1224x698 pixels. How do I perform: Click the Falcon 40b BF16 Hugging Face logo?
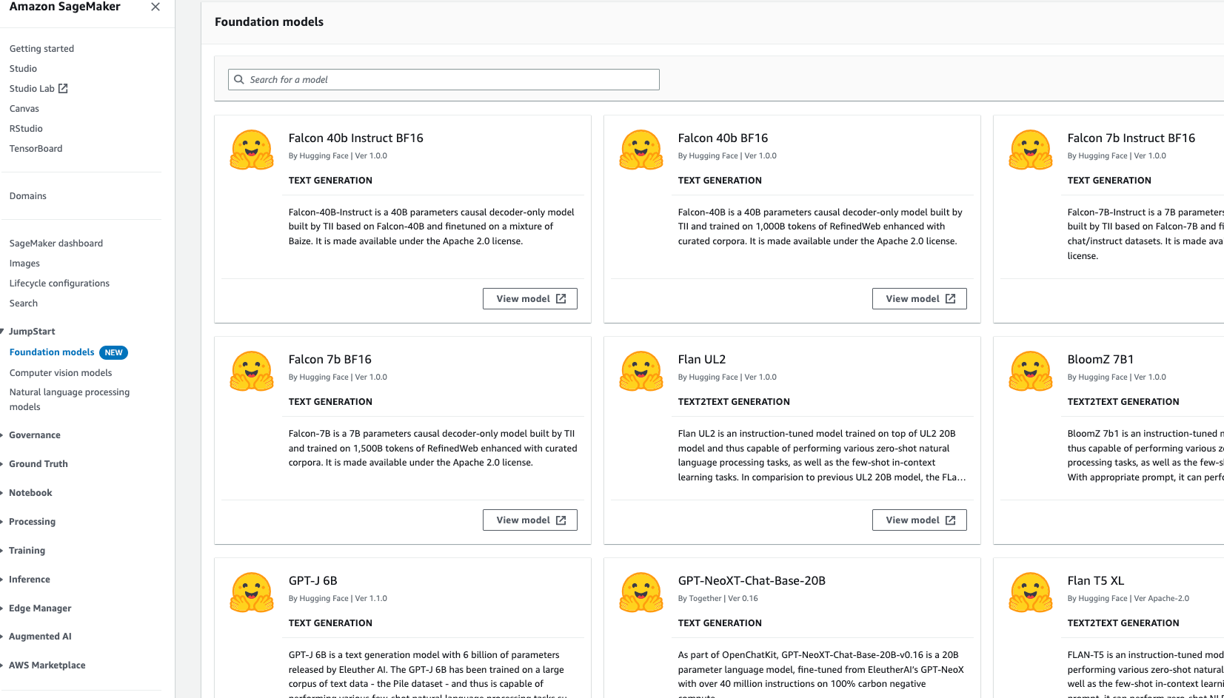(641, 150)
